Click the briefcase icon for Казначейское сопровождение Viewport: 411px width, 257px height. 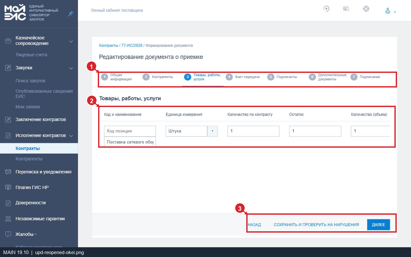point(8,41)
